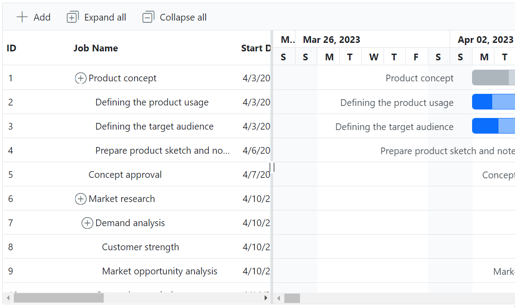Click the chart's left scroll arrow

tap(279, 298)
